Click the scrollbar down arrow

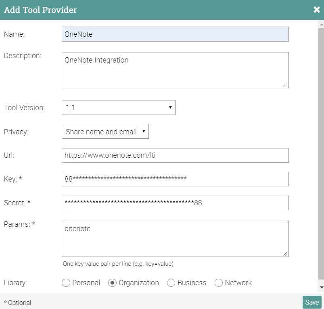point(321,287)
